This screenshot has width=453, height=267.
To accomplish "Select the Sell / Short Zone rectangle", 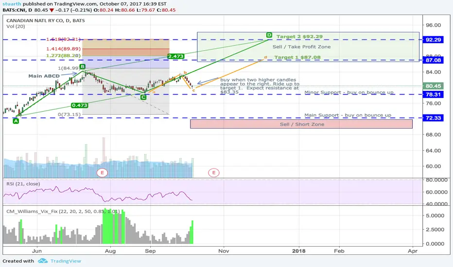I will pyautogui.click(x=301, y=124).
